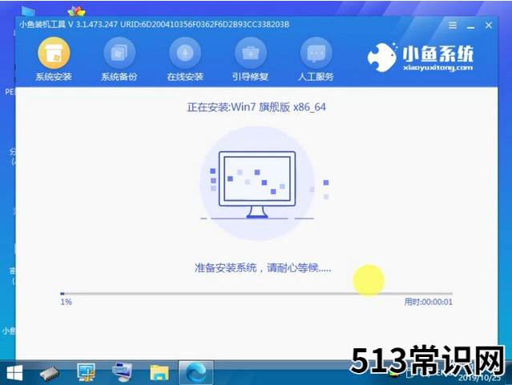
Task: Open the computer keyboard taskbar icon
Action: click(x=122, y=373)
